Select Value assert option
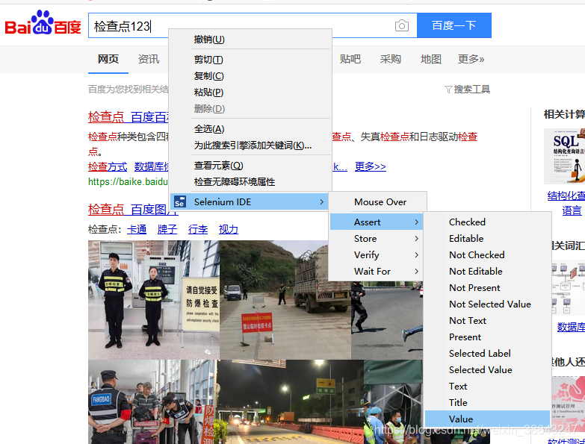 point(487,419)
